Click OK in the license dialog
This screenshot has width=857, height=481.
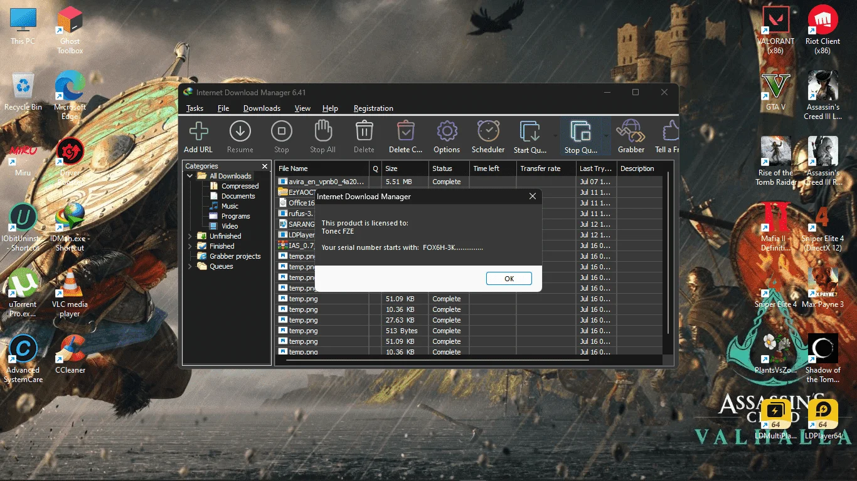509,279
